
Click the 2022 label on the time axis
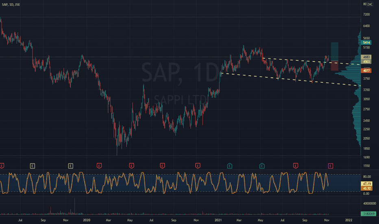click(349, 220)
